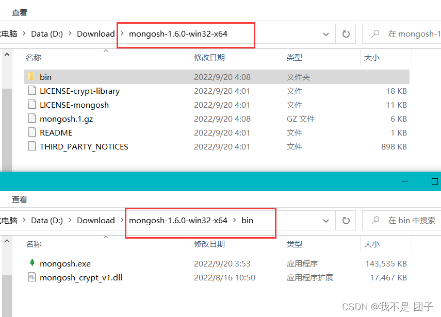
Task: Expand chevron after Download in top window
Action: tap(122, 34)
